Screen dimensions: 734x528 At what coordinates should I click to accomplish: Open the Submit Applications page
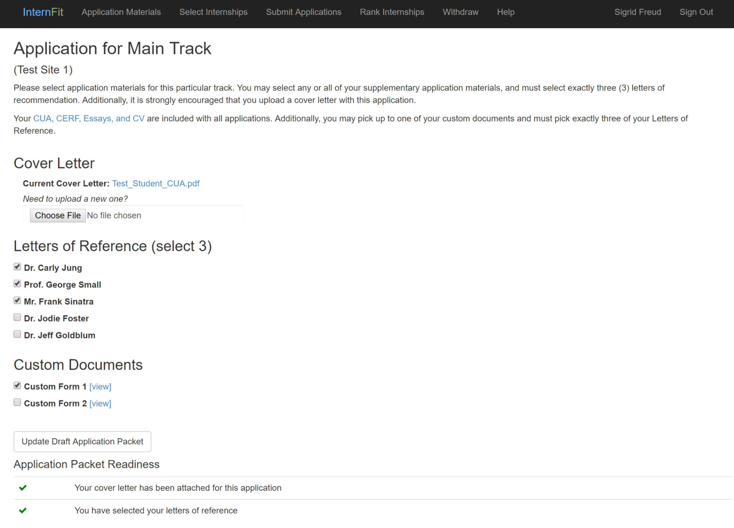pos(303,12)
